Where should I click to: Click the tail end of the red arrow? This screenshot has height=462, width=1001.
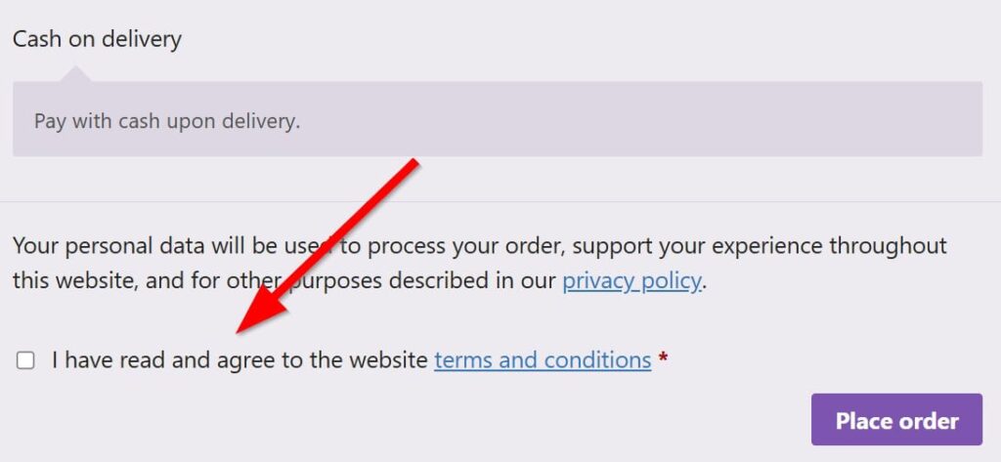pyautogui.click(x=413, y=165)
